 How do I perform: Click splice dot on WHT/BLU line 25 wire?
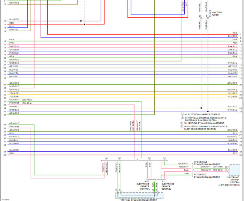click(208, 111)
